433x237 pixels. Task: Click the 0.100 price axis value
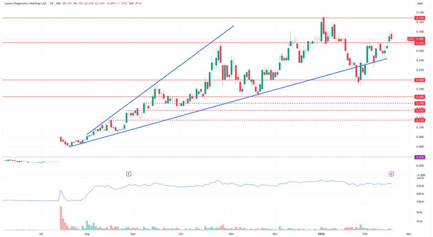[x=420, y=127]
